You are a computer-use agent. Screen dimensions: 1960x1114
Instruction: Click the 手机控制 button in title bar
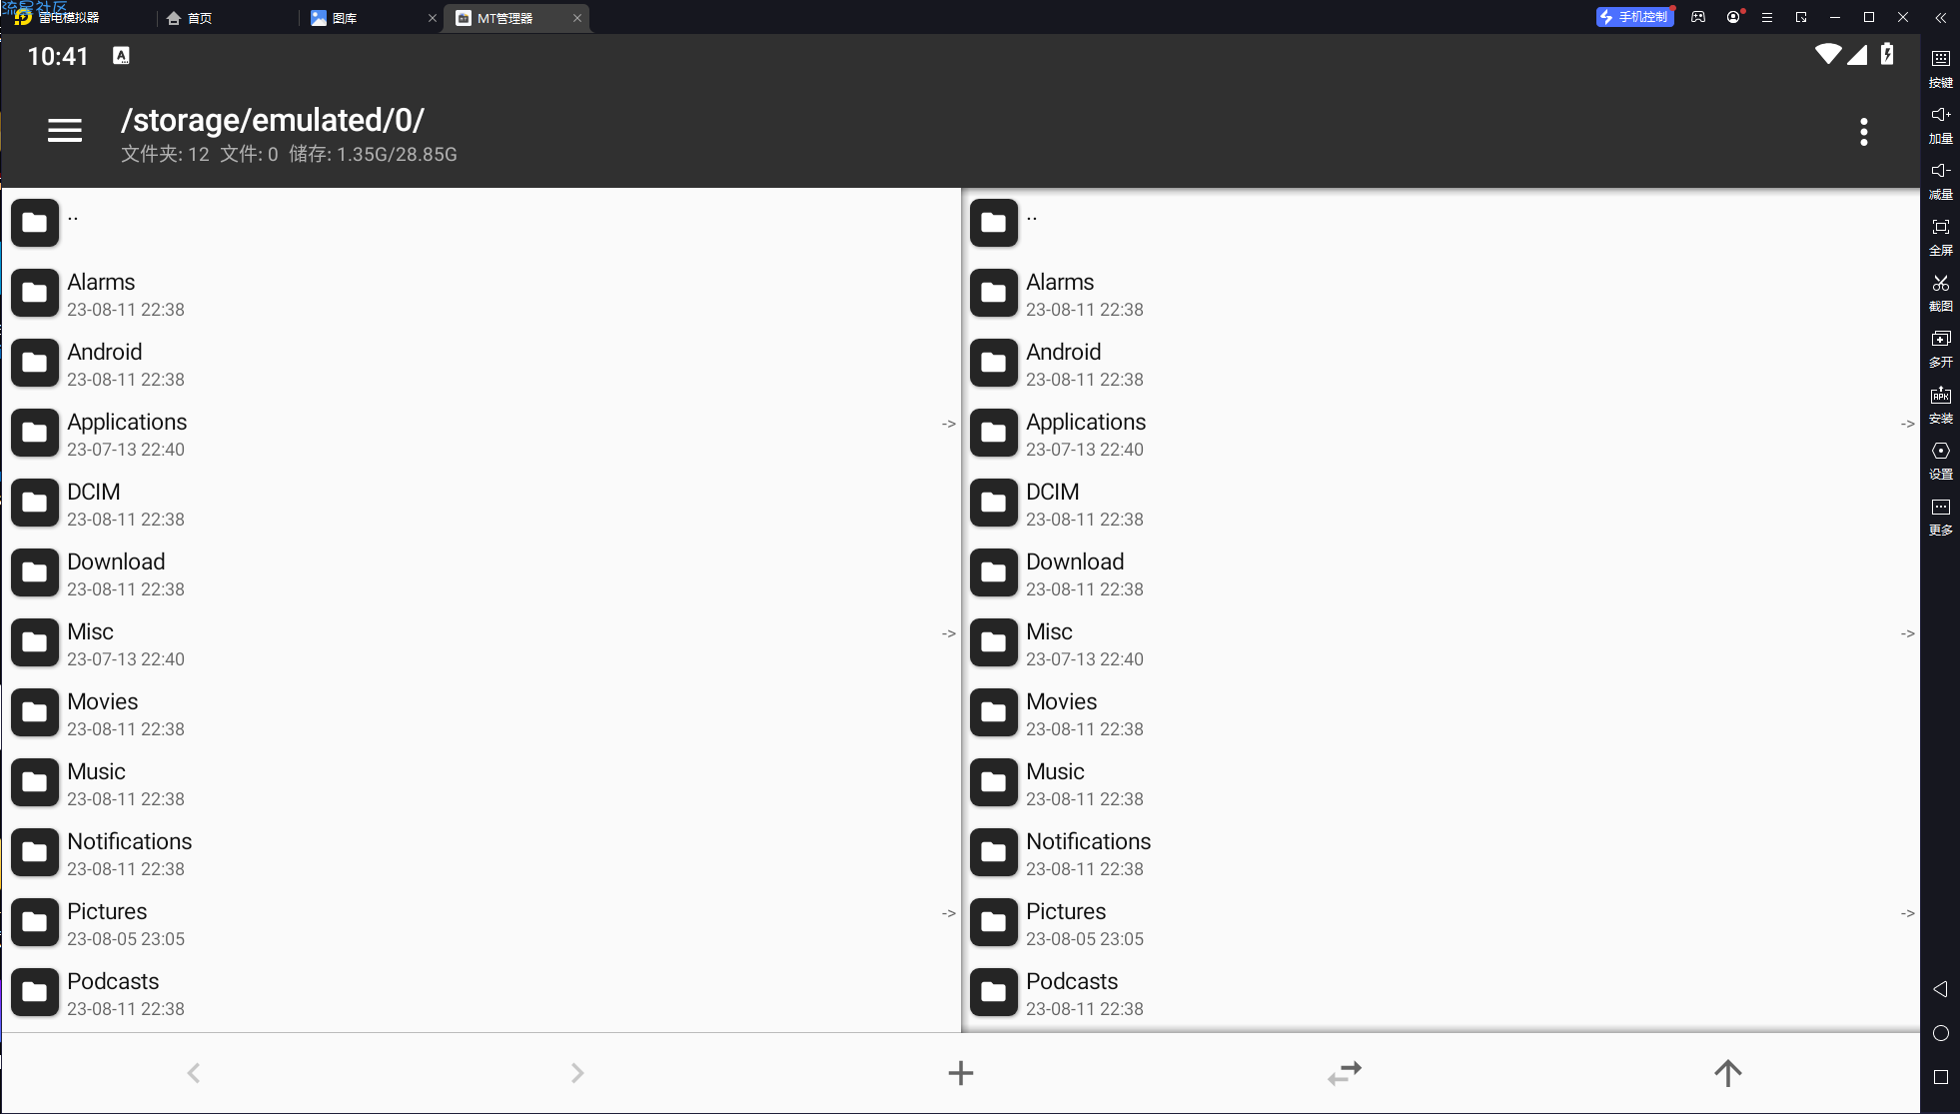coord(1634,17)
